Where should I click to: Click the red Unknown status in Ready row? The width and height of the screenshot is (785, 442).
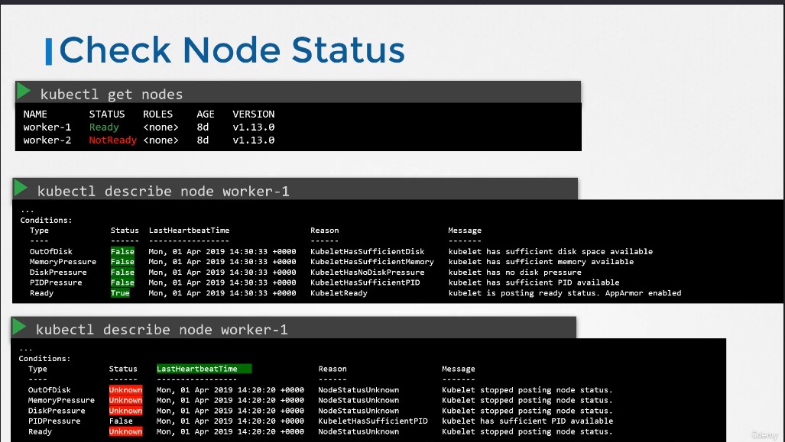tap(125, 431)
